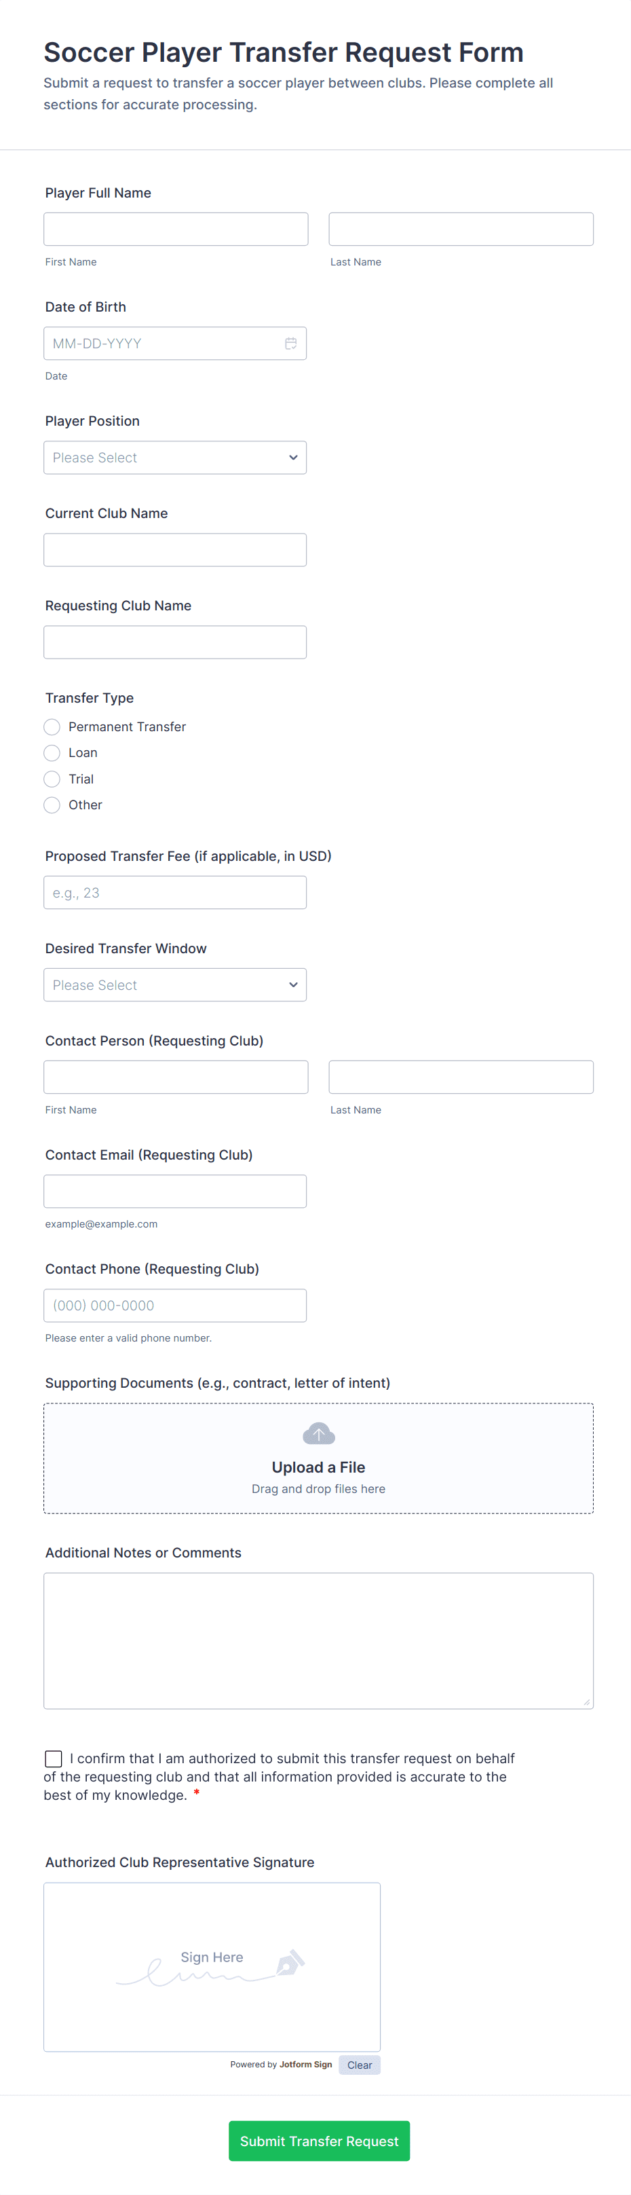Select Permanent Transfer radio option
This screenshot has width=631, height=2195.
[52, 727]
